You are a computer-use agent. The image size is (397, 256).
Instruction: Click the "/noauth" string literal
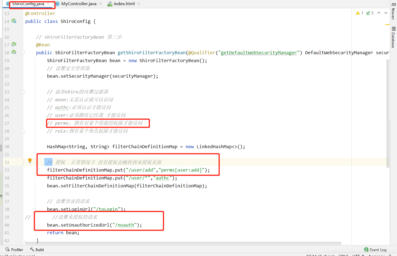click(124, 225)
